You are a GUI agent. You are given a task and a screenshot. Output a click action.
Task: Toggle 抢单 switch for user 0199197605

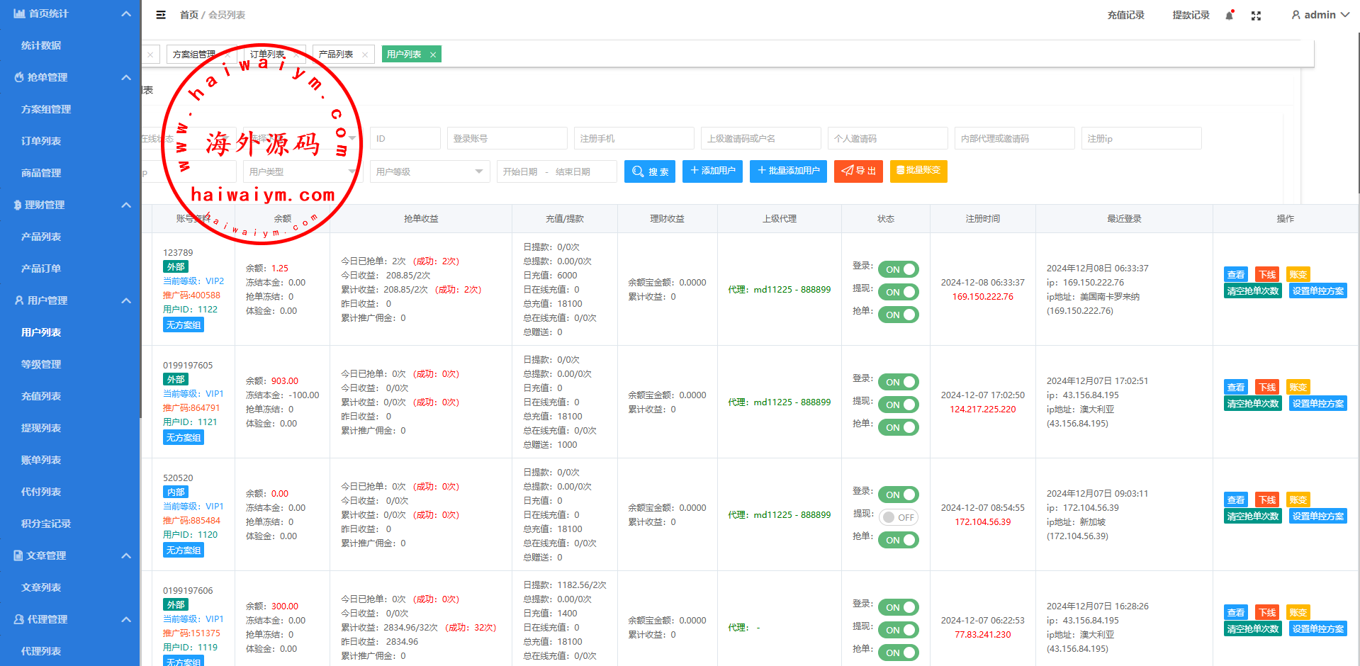[x=898, y=427]
